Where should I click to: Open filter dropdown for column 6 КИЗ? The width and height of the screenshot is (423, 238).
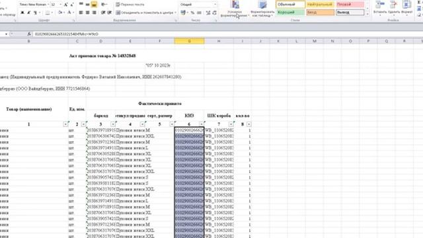click(201, 124)
